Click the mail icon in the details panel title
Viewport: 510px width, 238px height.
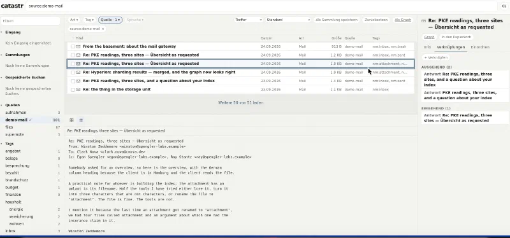pyautogui.click(x=423, y=21)
